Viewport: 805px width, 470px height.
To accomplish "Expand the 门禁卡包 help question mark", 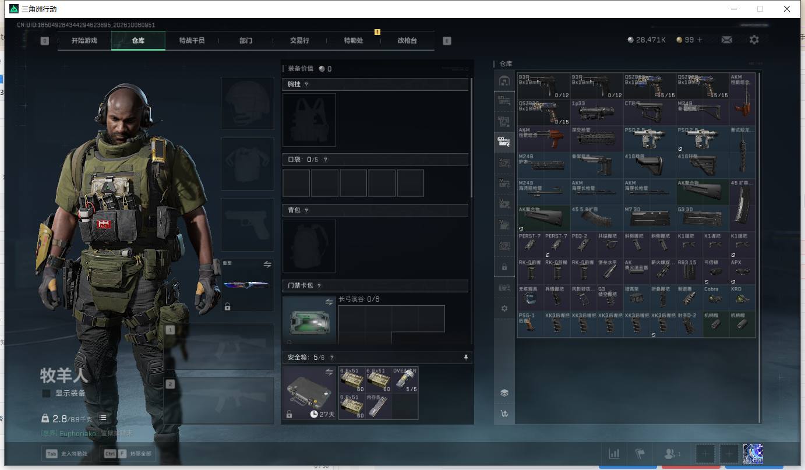I will point(319,285).
